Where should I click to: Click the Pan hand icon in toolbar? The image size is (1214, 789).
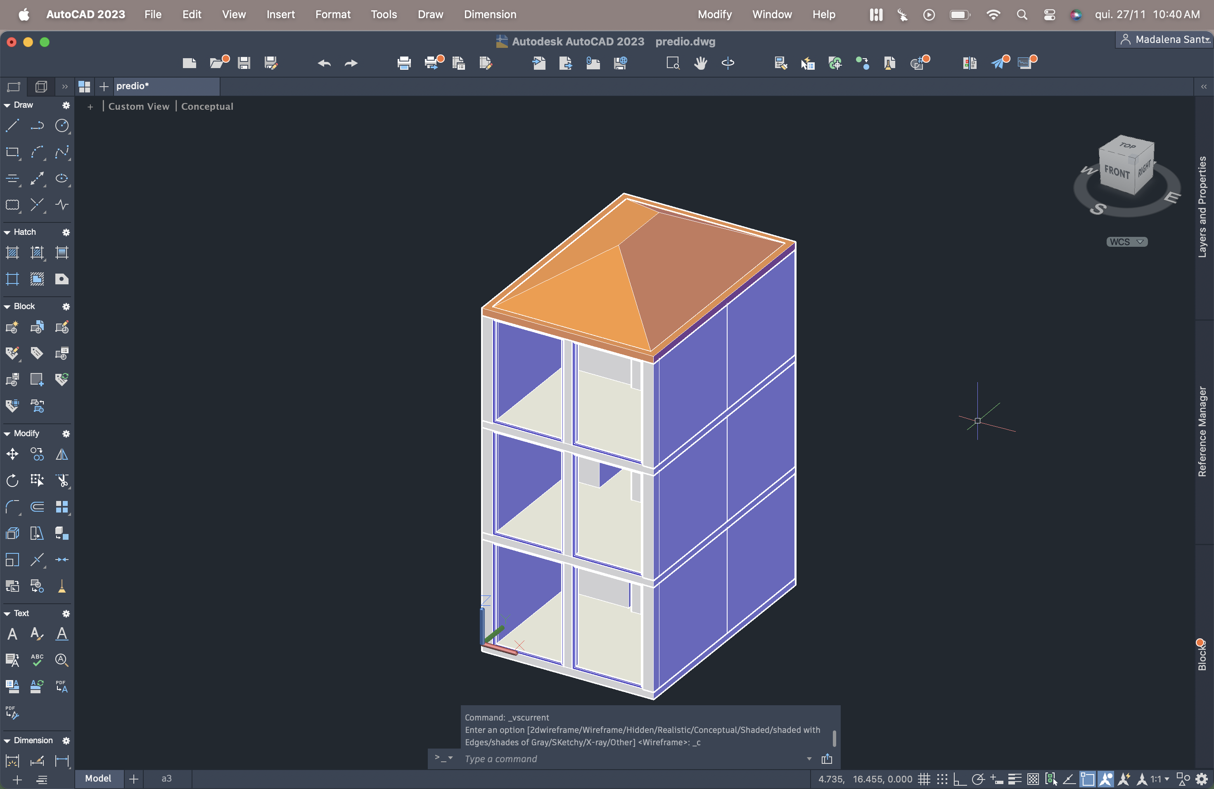pyautogui.click(x=700, y=63)
